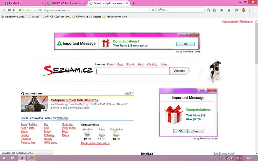Click the Seznam search input field

[132, 71]
